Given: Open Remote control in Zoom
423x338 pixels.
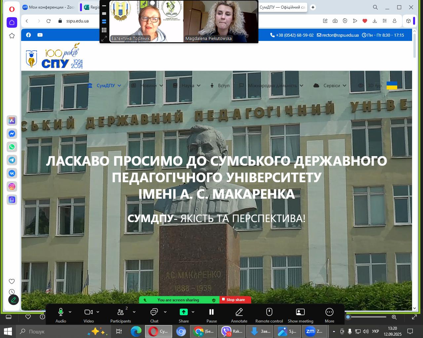Looking at the screenshot, I should click(x=269, y=315).
